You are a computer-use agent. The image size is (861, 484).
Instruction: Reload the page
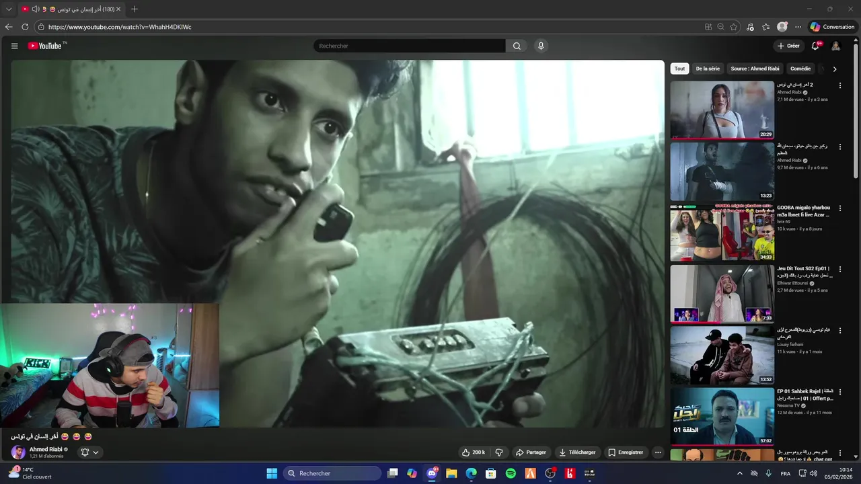point(25,27)
